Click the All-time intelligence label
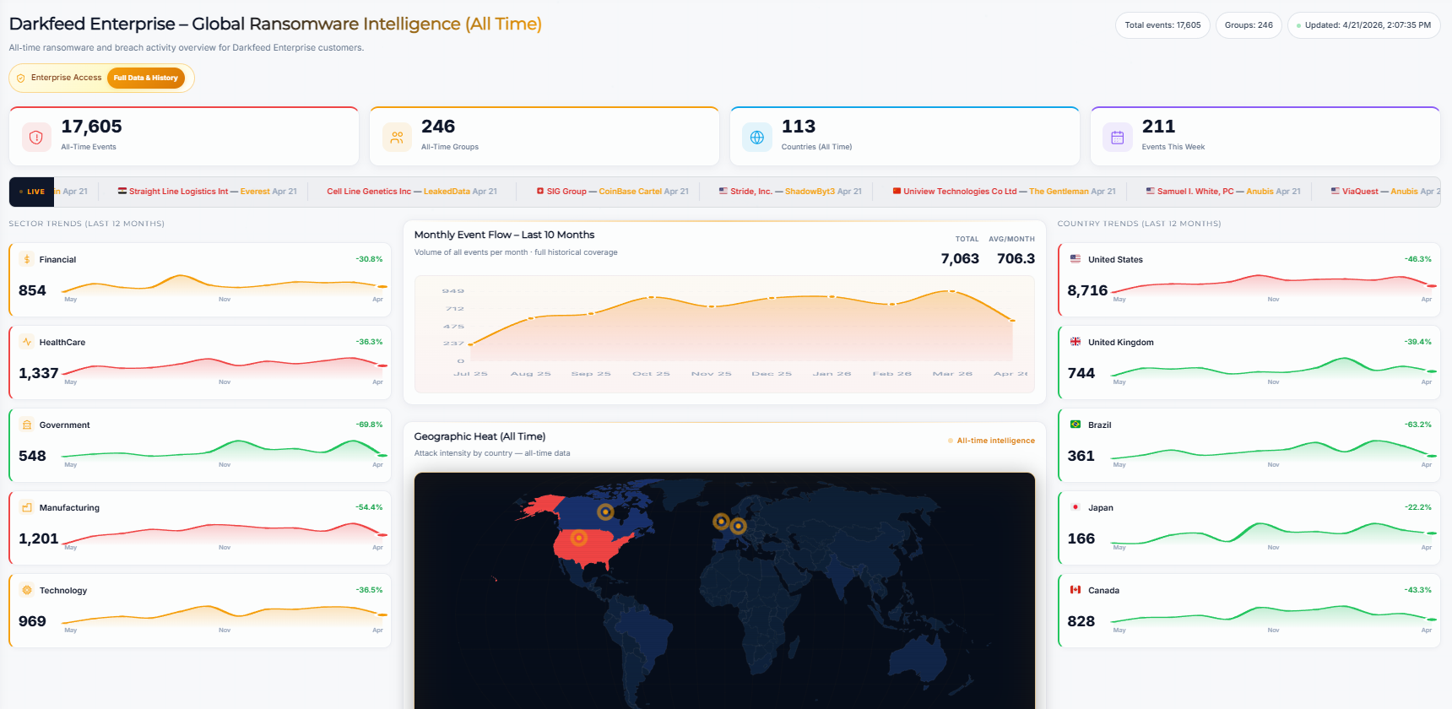Screen dimensions: 1452x709 [996, 441]
